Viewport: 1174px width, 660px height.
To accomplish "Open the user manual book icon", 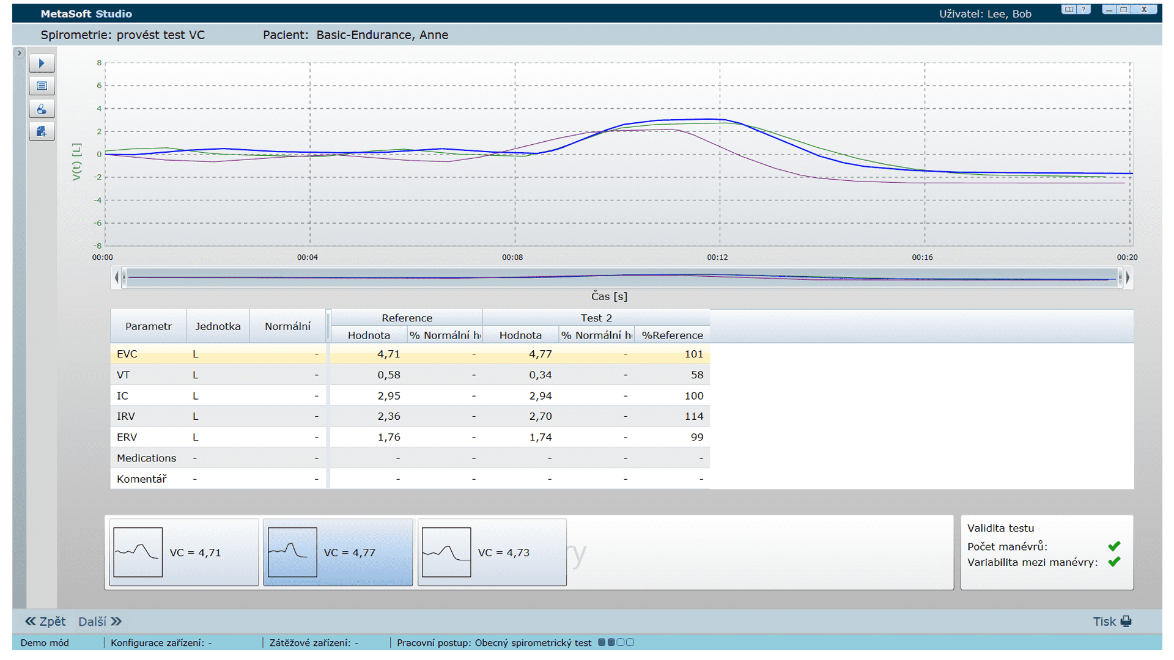I will (1068, 9).
